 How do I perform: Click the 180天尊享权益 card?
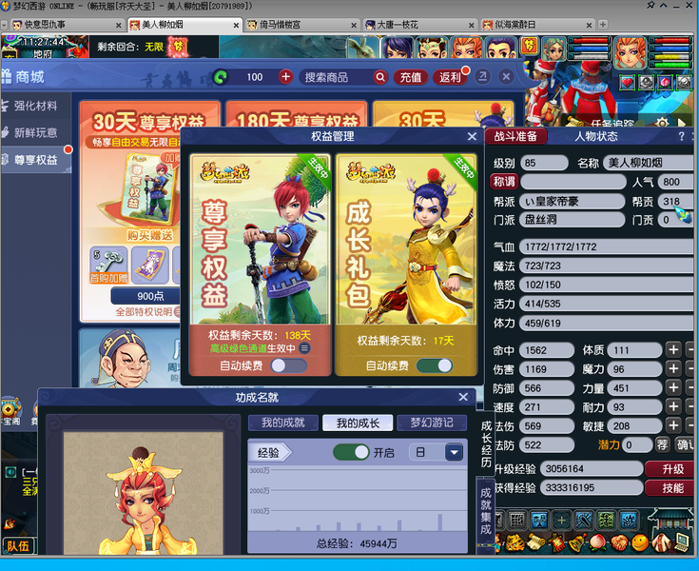click(297, 115)
